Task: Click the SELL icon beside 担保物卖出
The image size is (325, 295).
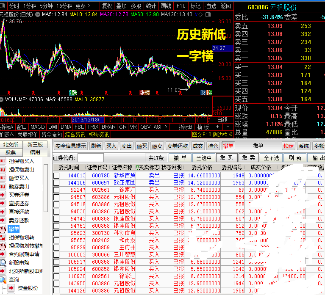Action: click(3, 169)
